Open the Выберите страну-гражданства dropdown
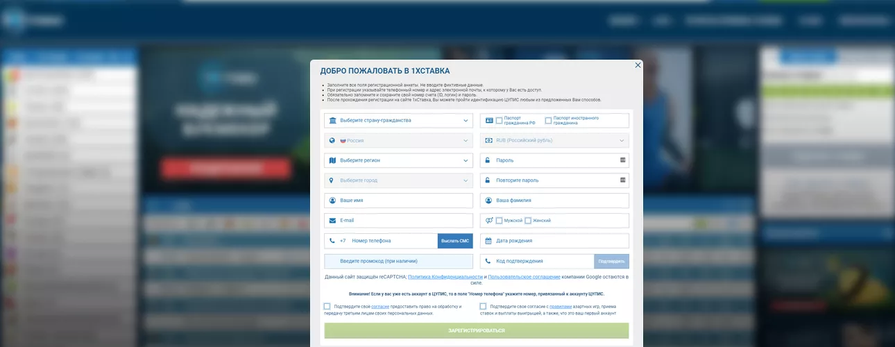Viewport: 895px width, 347px height. coord(398,121)
